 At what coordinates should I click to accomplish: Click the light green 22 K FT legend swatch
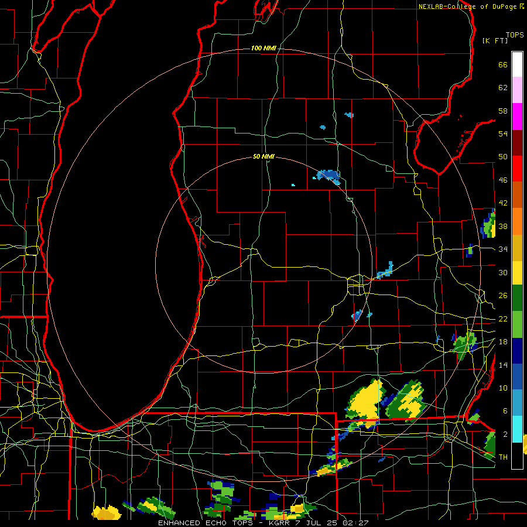pyautogui.click(x=517, y=324)
